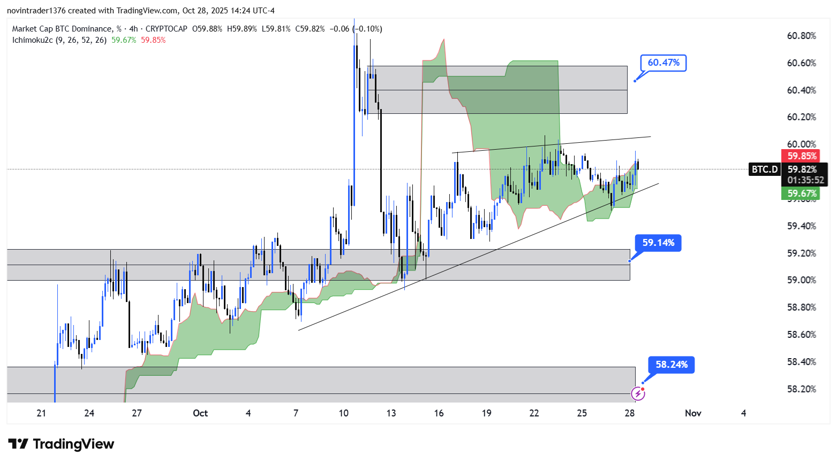Click the BTC.D symbol tag
The width and height of the screenshot is (837, 464).
[764, 169]
